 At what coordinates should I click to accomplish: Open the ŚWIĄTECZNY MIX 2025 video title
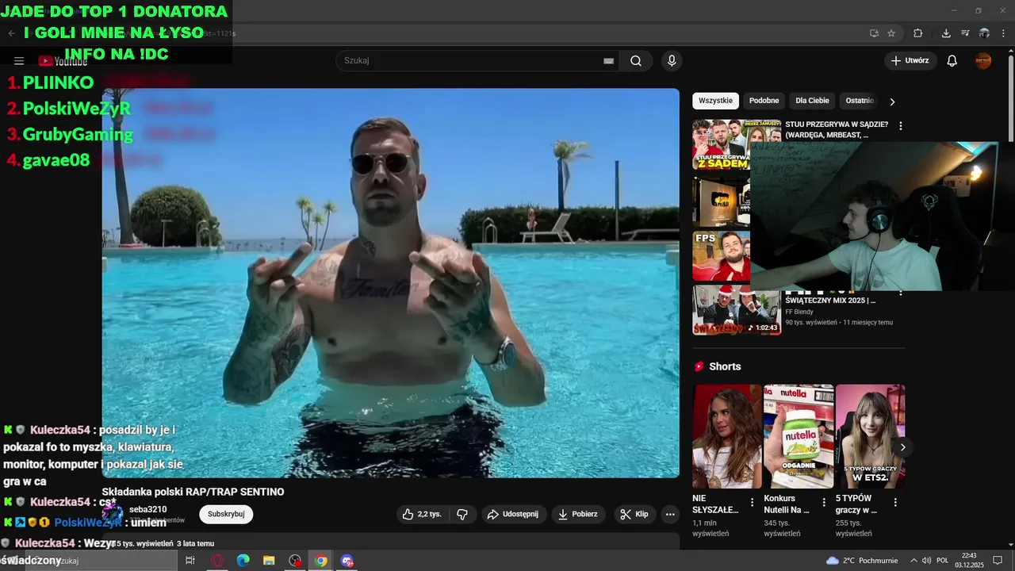click(830, 301)
